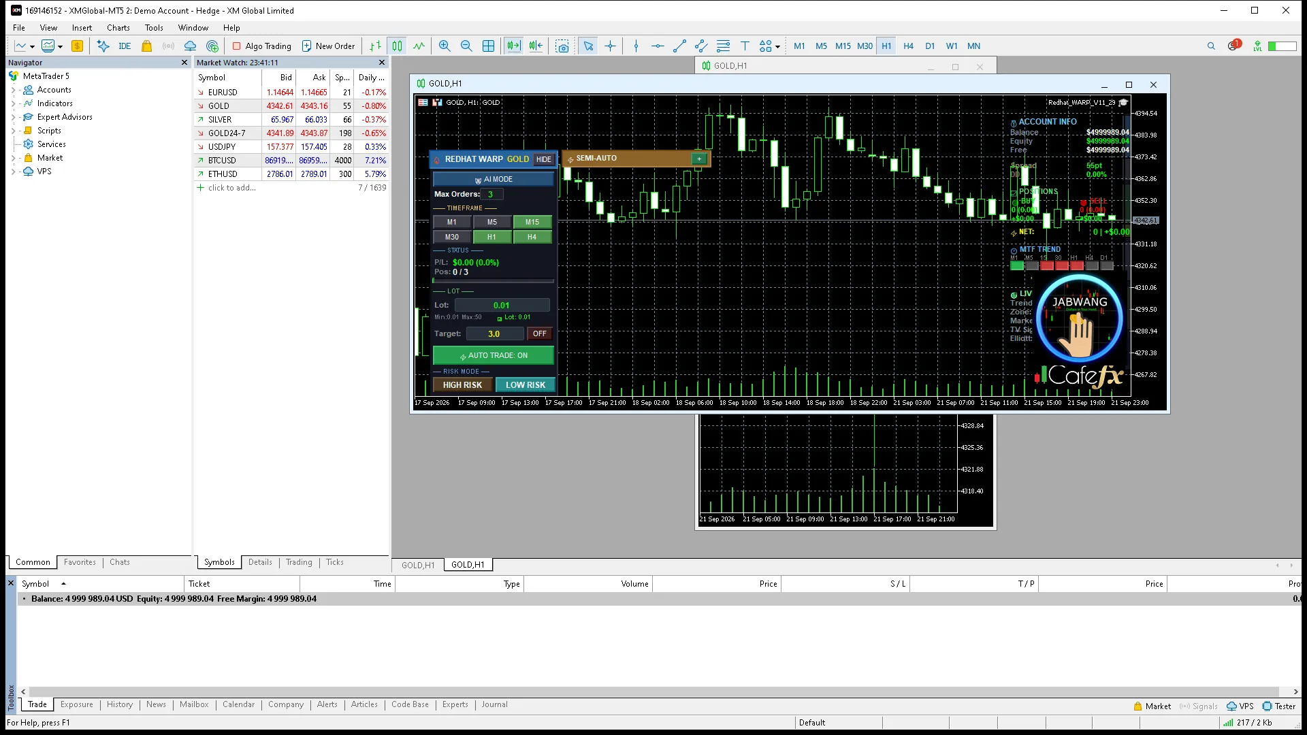
Task: Select the crosshair tool
Action: [610, 46]
